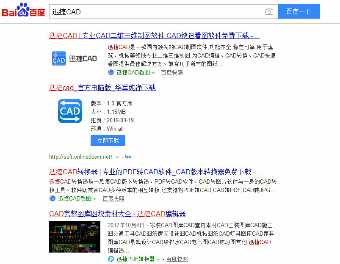The height and width of the screenshot is (264, 340).
Task: Click the date text 2017年10月4日
Action: [x=126, y=225]
